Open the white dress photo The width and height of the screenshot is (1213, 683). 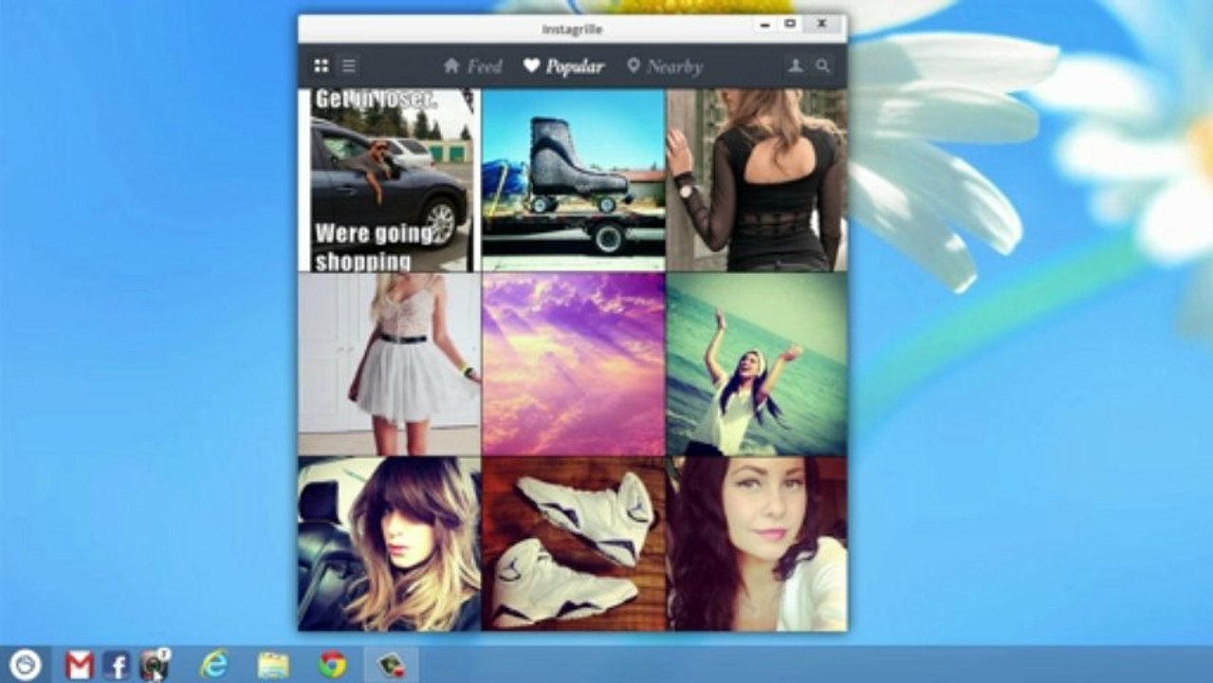[x=390, y=364]
